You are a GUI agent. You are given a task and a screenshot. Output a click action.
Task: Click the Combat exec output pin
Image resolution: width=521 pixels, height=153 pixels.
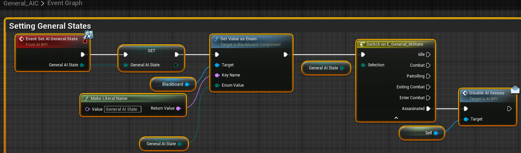[428, 65]
